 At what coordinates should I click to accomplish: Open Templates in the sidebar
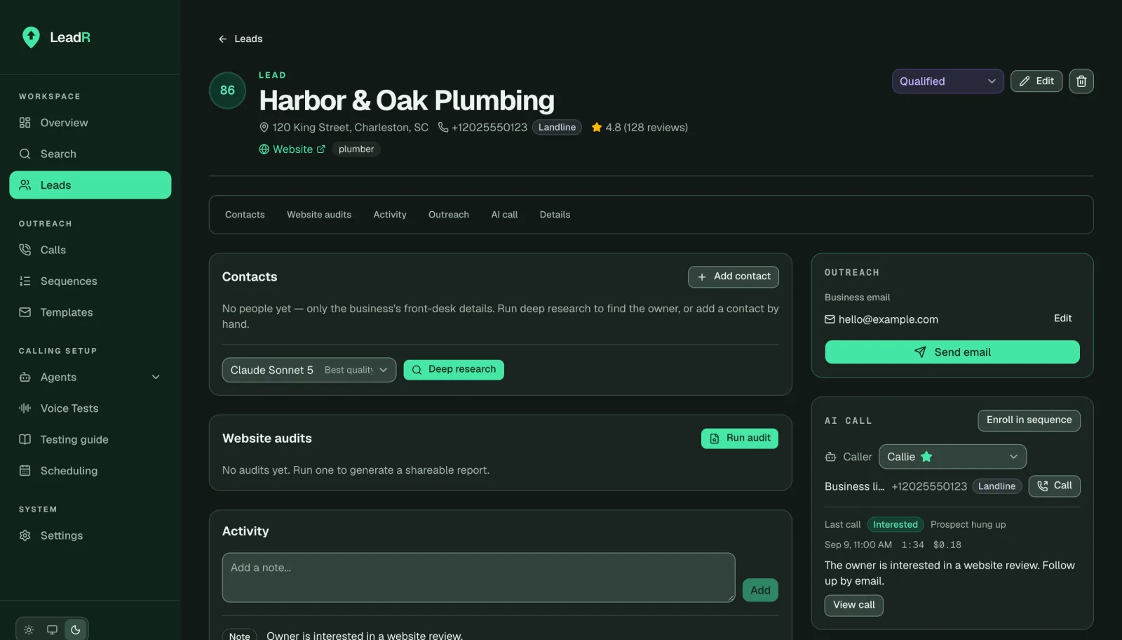coord(90,312)
